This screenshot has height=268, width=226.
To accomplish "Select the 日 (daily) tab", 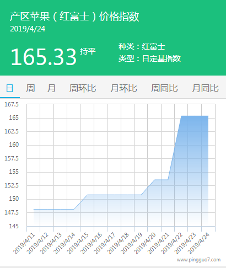I will pos(10,88).
